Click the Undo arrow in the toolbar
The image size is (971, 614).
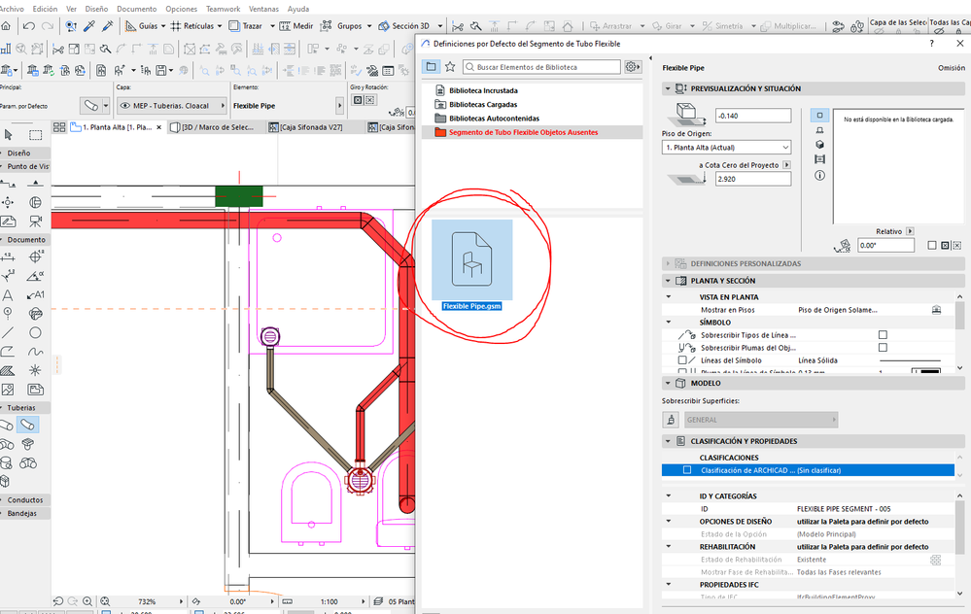click(x=29, y=26)
